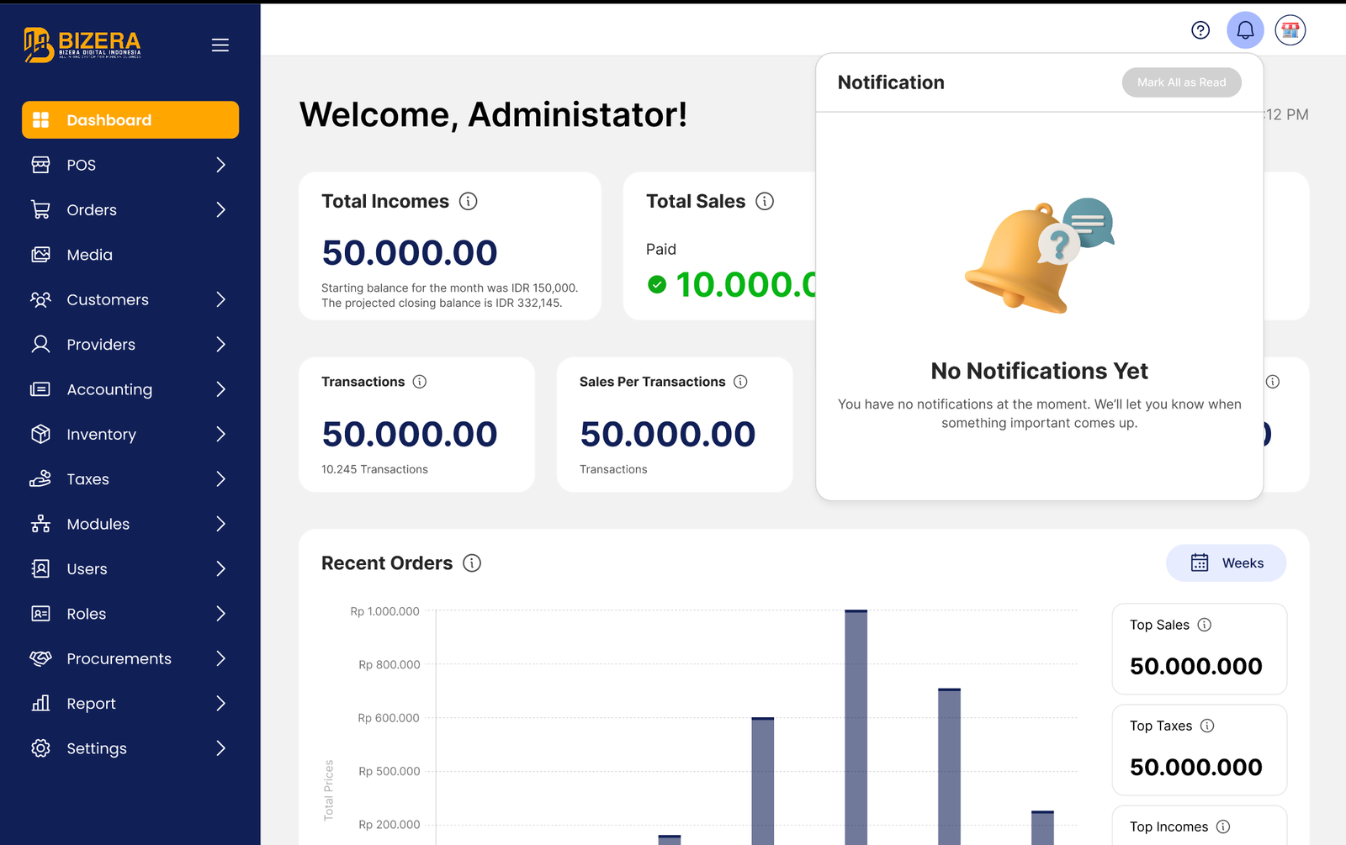This screenshot has width=1346, height=845.
Task: Click the Users contact book icon
Action: [40, 568]
